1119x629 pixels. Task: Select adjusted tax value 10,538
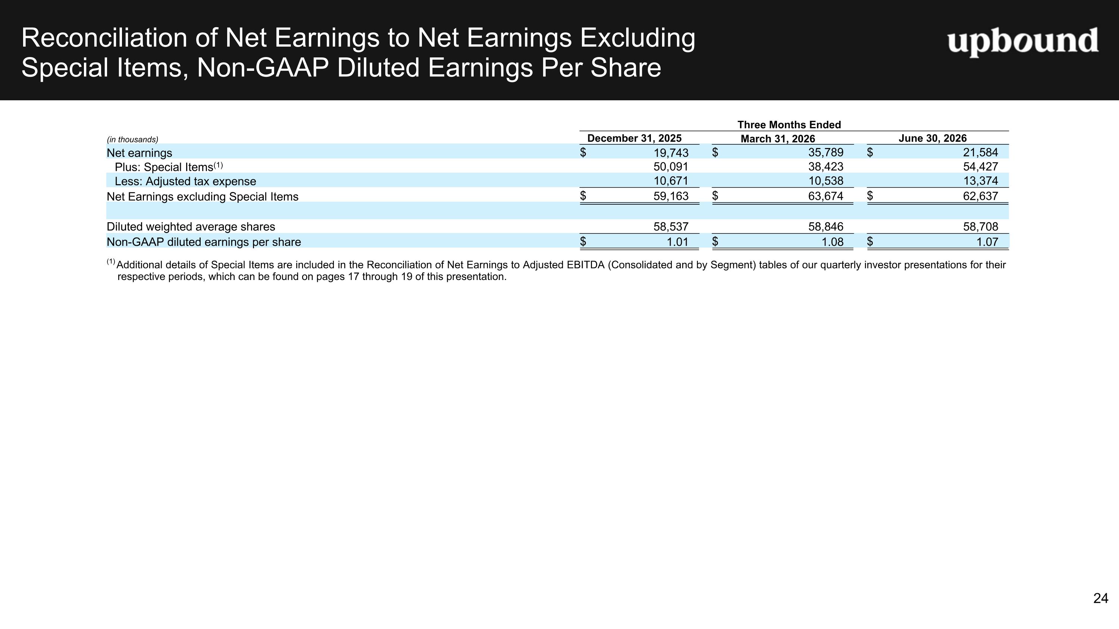(825, 180)
